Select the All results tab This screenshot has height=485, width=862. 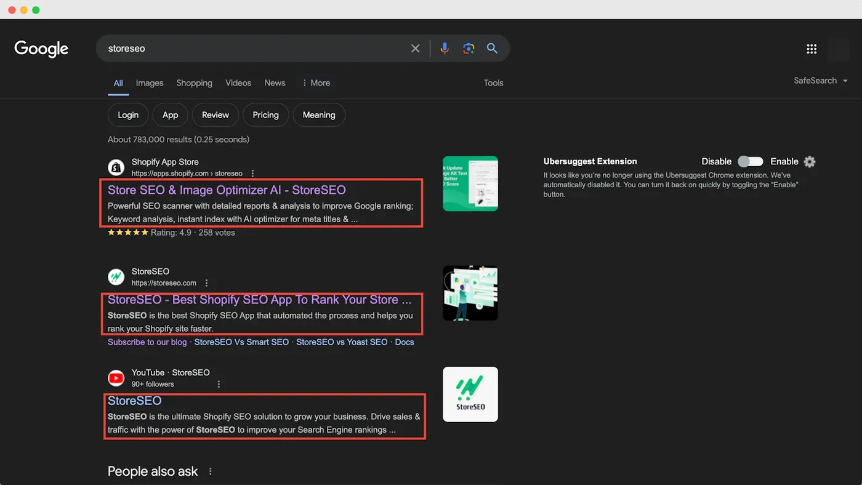[118, 83]
